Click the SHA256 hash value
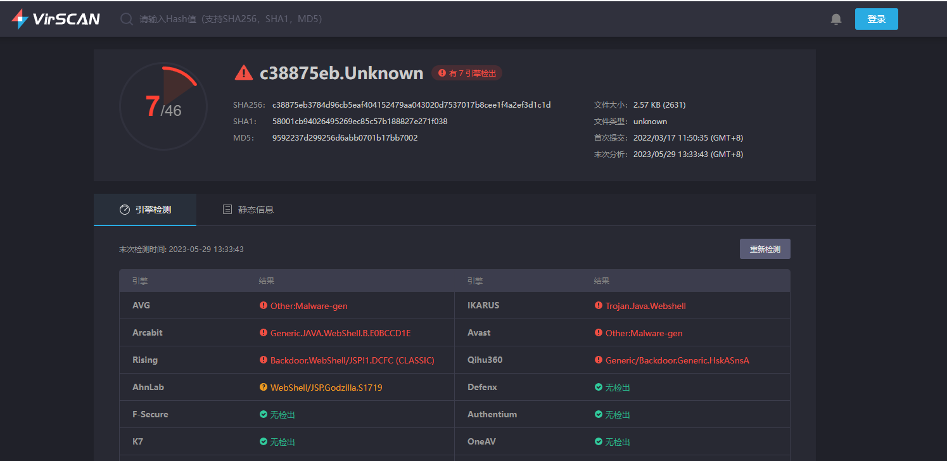The width and height of the screenshot is (947, 461). point(412,104)
